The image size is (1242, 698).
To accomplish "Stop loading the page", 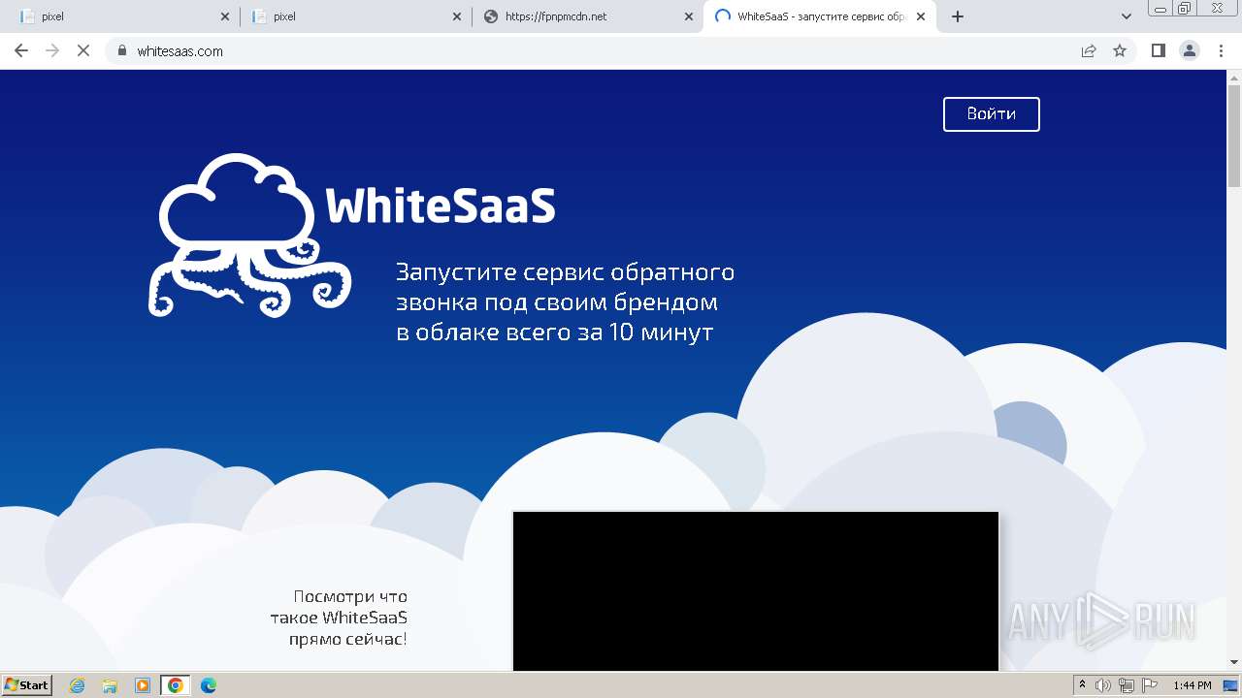I will (83, 50).
